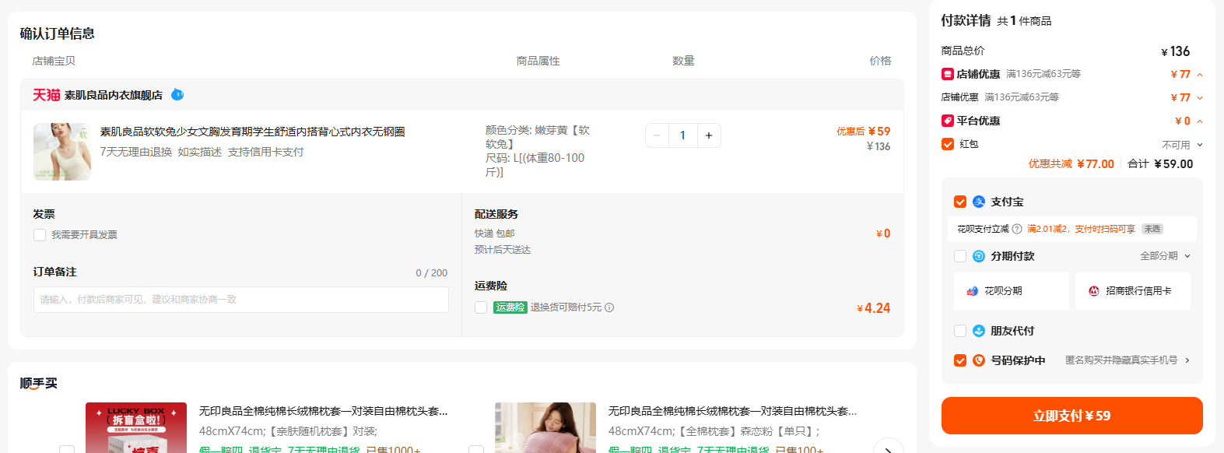Click the 订单备注 remark input field
Image resolution: width=1224 pixels, height=453 pixels.
point(241,300)
